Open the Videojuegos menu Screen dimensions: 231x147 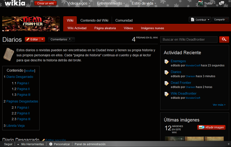click(78, 3)
